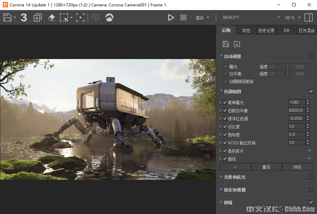The height and width of the screenshot is (214, 317).
Task: Click the 对比度 value input field
Action: click(296, 126)
